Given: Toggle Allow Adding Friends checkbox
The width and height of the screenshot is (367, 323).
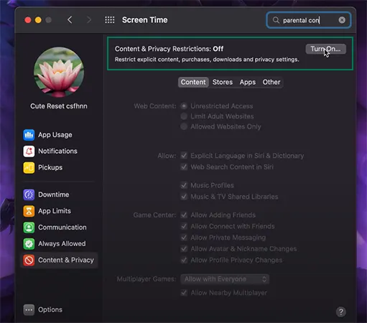Looking at the screenshot, I should (x=184, y=215).
